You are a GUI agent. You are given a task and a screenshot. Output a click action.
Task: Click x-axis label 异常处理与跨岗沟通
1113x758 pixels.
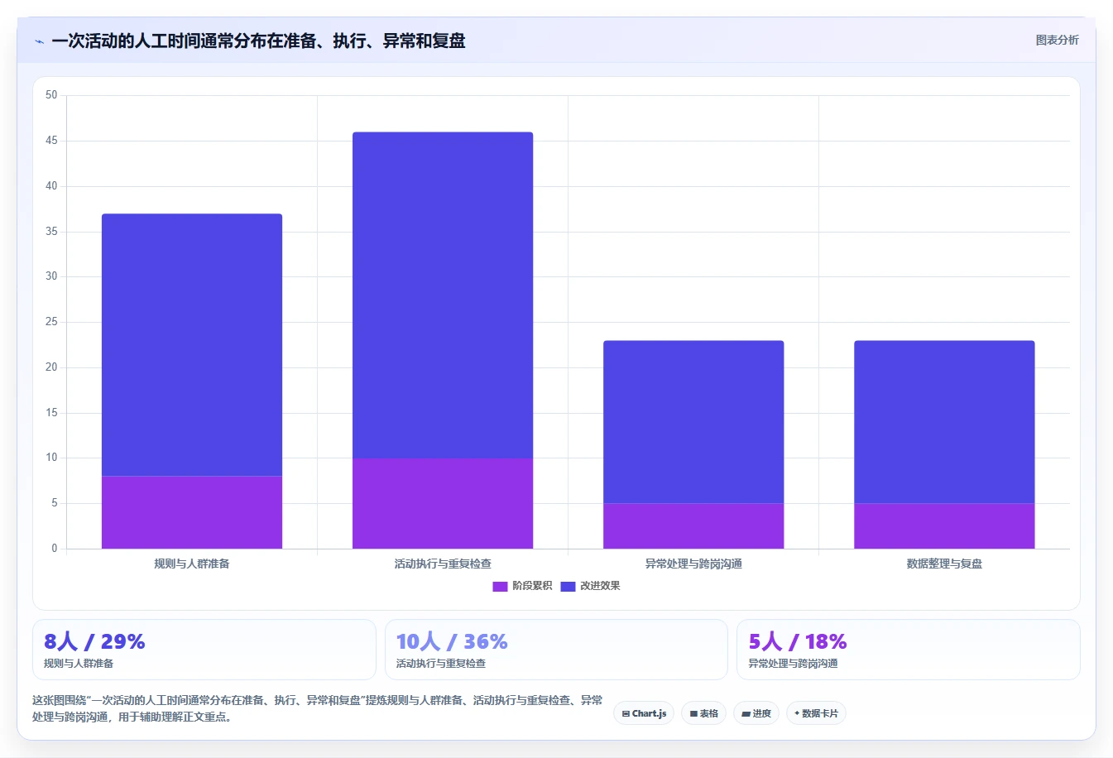pos(693,564)
